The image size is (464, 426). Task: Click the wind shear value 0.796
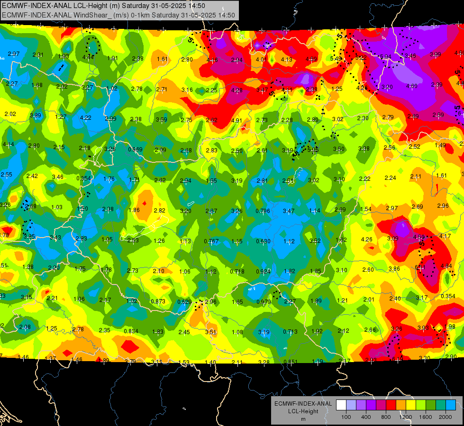pyautogui.click(x=263, y=211)
